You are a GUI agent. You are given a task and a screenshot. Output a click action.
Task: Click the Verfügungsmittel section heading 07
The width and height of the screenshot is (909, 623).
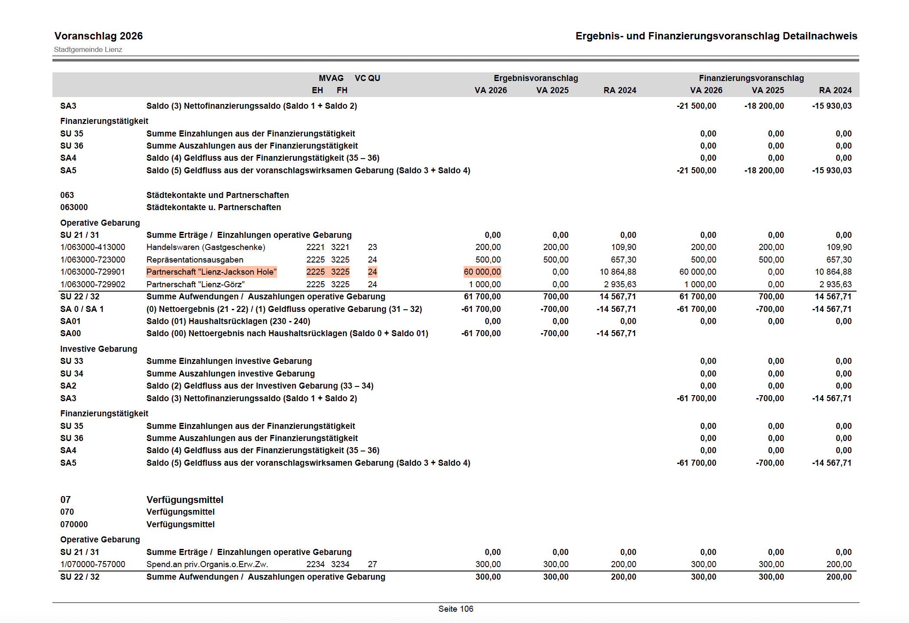pyautogui.click(x=185, y=500)
